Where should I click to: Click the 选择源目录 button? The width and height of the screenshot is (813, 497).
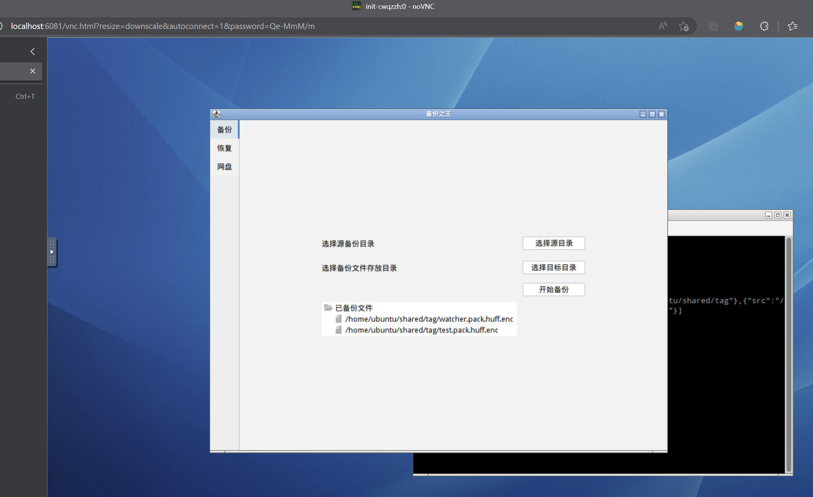554,243
